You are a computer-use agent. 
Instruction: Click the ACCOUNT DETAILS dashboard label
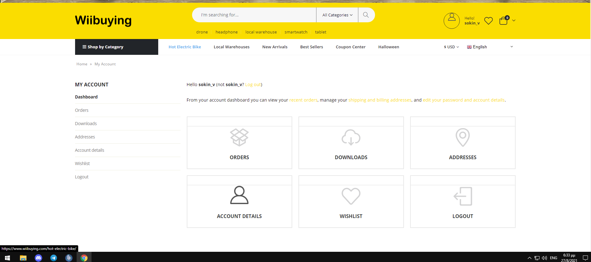239,216
